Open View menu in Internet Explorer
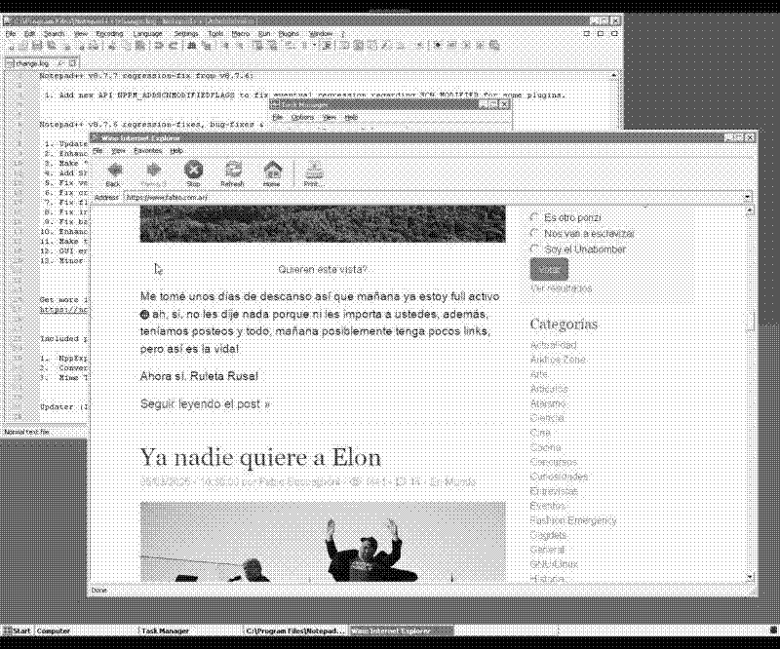 click(118, 151)
